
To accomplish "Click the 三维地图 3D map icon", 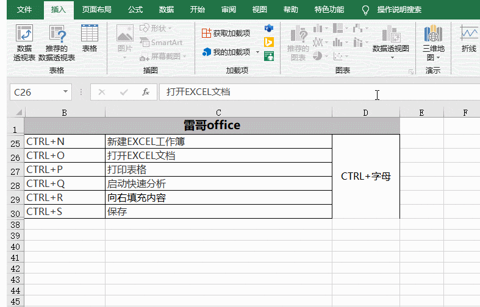I will pyautogui.click(x=433, y=34).
